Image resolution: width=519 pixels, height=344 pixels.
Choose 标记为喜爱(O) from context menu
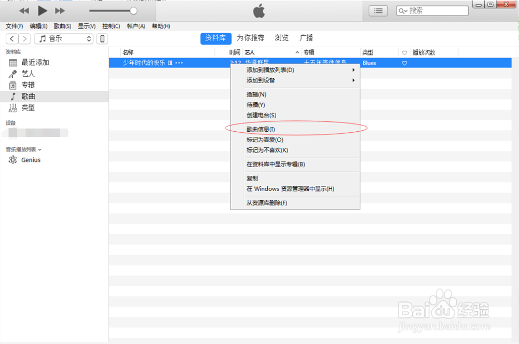[295, 140]
